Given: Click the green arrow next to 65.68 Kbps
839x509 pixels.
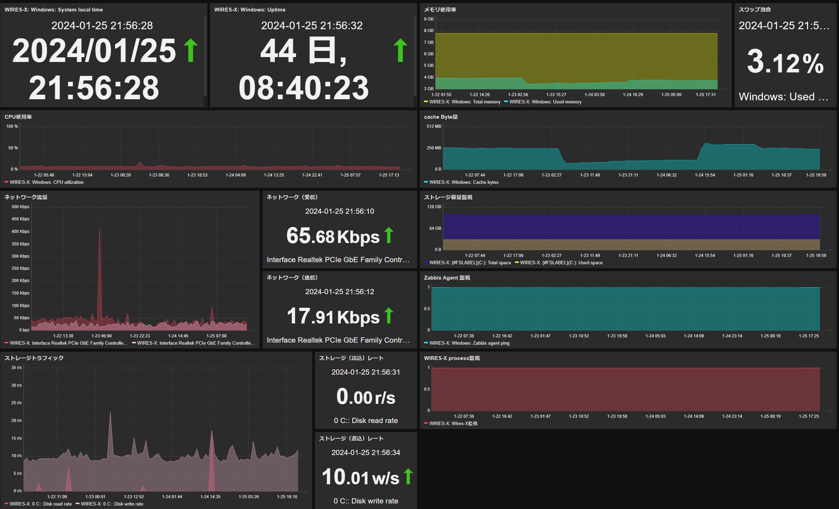Looking at the screenshot, I should [x=389, y=235].
